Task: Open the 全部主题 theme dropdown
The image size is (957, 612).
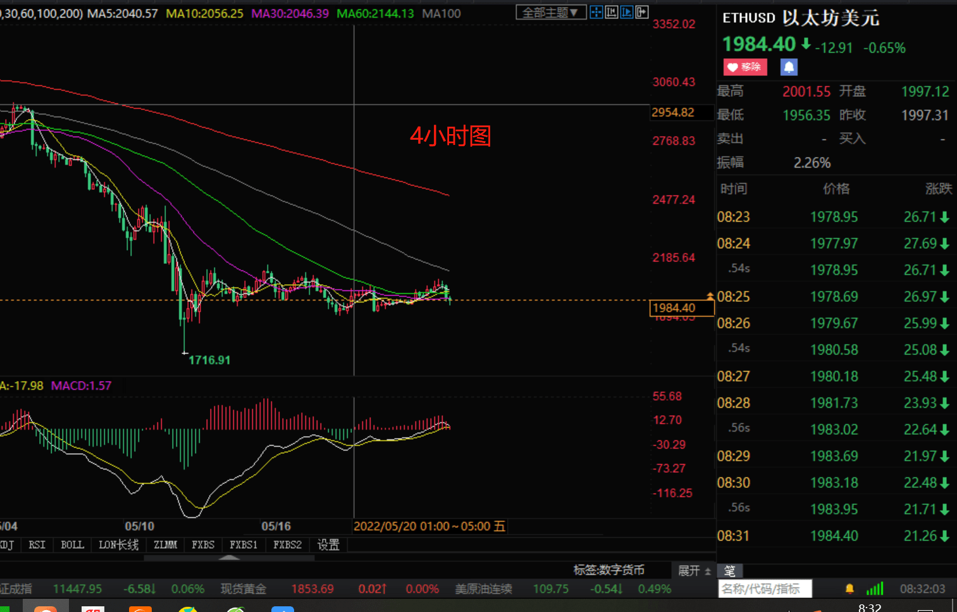Action: tap(550, 11)
